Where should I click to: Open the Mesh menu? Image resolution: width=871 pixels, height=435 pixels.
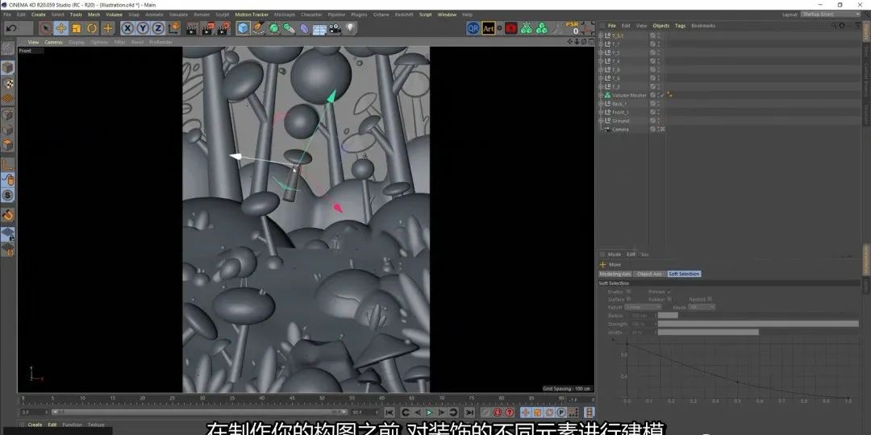94,14
